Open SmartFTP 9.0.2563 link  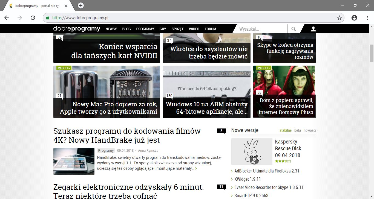click(x=251, y=195)
